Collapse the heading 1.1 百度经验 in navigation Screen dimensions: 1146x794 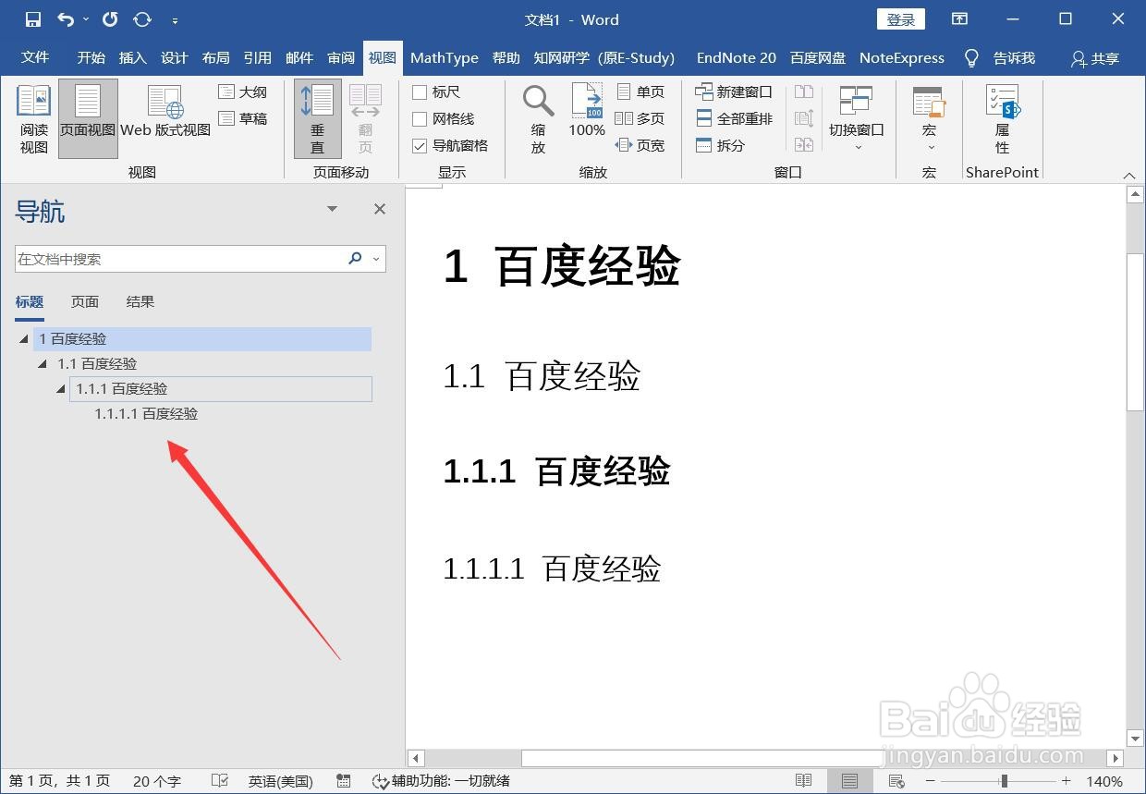[41, 364]
